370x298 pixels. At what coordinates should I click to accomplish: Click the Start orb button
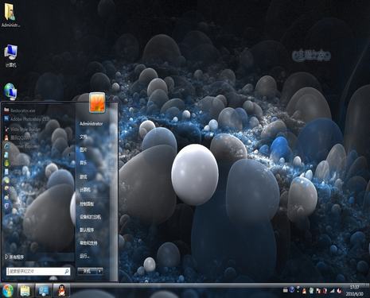tap(8, 291)
